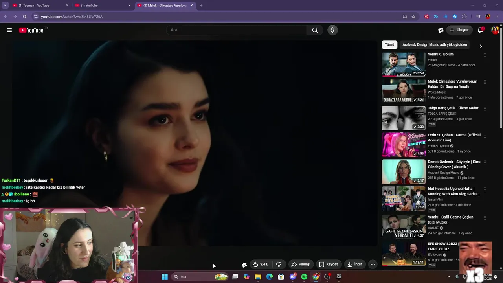Show hidden system tray icons
This screenshot has height=283, width=503.
449,277
